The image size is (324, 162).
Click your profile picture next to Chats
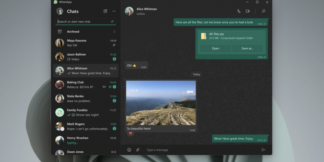60,11
